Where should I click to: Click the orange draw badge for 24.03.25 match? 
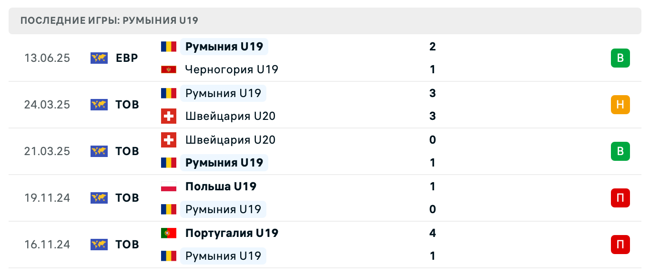[620, 105]
